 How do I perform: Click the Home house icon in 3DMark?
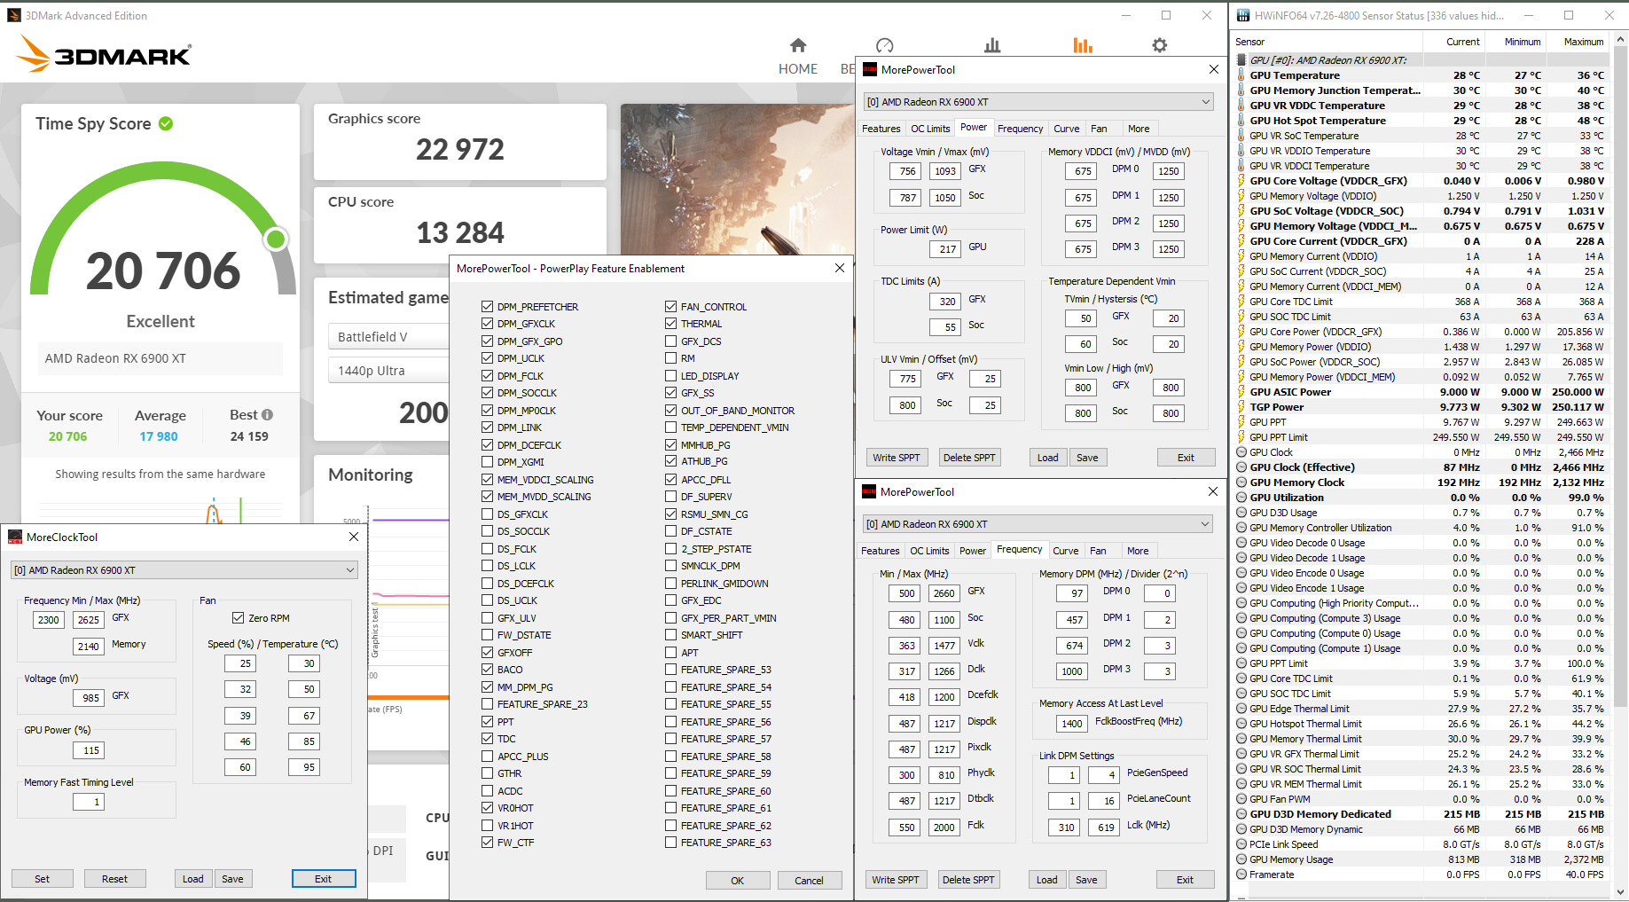coord(798,45)
